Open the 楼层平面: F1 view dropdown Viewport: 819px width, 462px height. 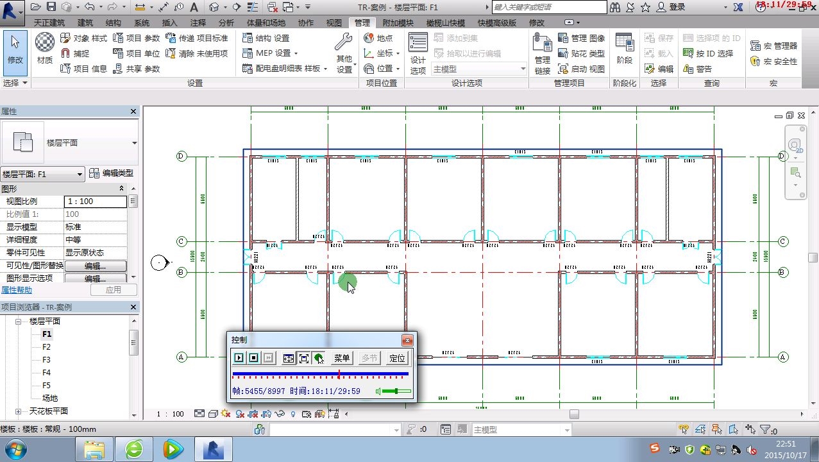(x=43, y=174)
